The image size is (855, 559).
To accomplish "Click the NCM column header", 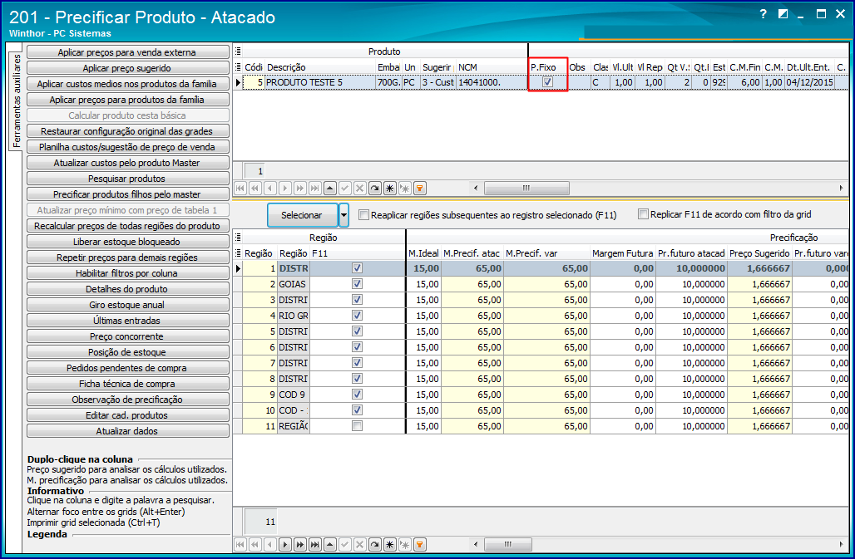I will 492,67.
